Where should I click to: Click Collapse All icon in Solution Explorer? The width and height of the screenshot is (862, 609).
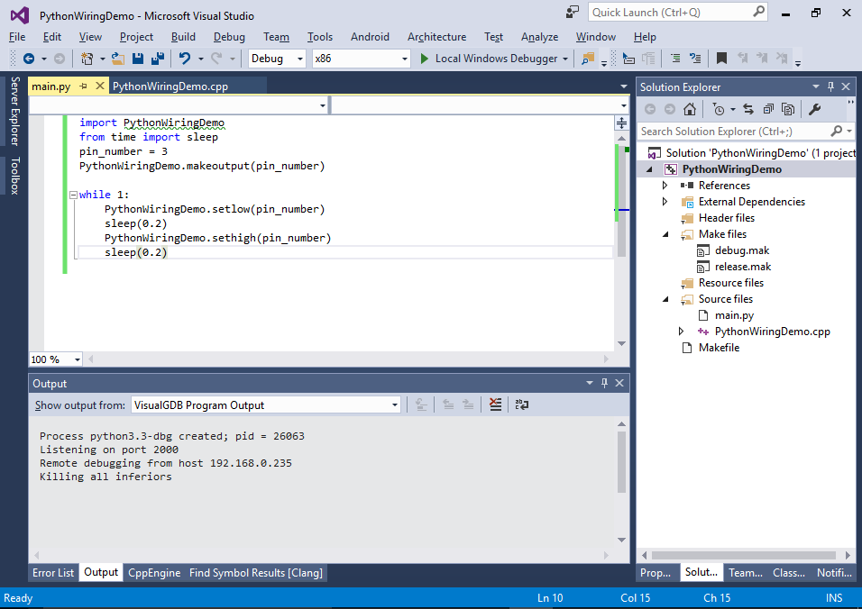click(768, 109)
